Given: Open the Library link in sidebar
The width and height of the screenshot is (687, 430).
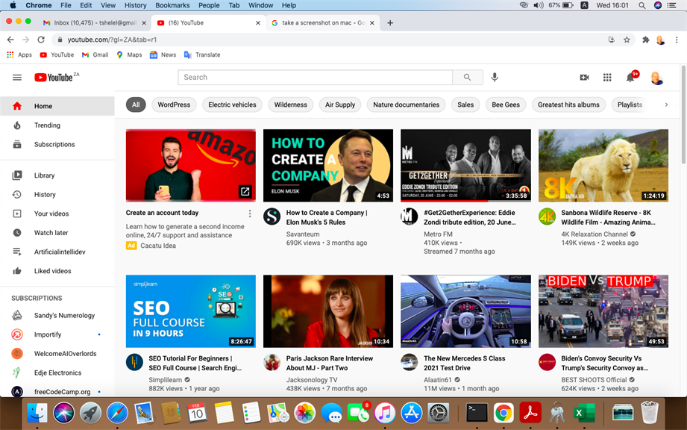Looking at the screenshot, I should point(44,175).
